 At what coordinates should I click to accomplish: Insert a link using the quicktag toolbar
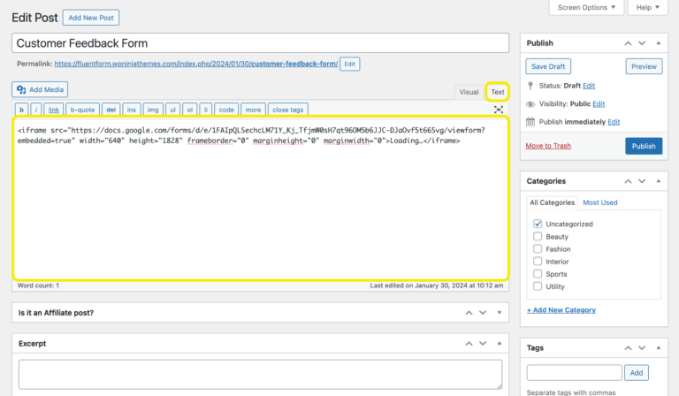pyautogui.click(x=54, y=110)
